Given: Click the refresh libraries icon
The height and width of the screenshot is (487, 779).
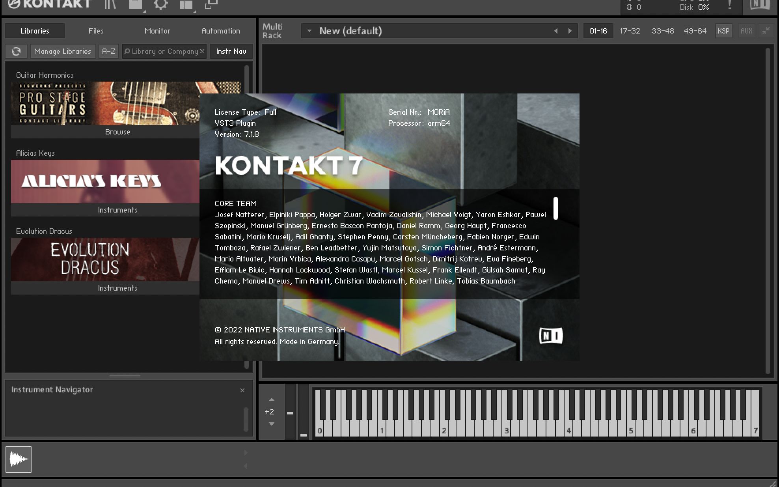Looking at the screenshot, I should (x=16, y=51).
